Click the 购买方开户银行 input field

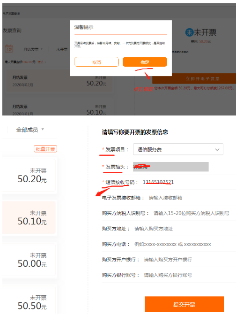coord(190,260)
